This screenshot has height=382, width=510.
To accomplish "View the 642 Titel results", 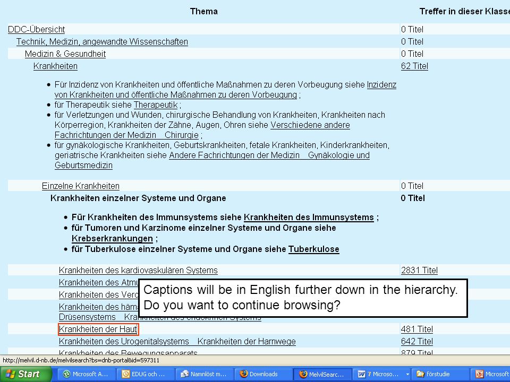I will [x=416, y=341].
